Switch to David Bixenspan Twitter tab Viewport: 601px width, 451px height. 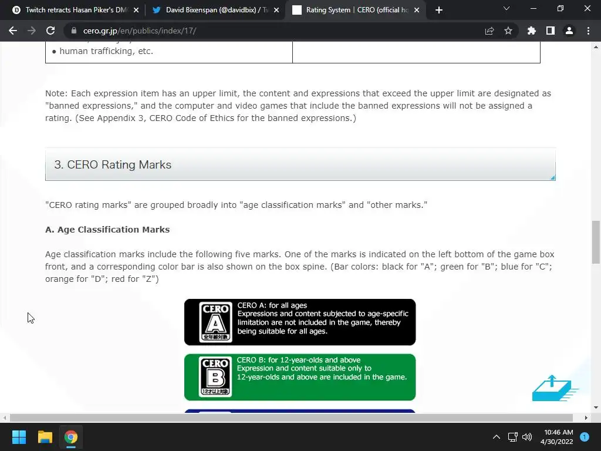pos(215,10)
